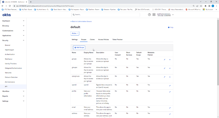The image size is (219, 118).
Task: Click the openid scope name
Action: click(x=74, y=85)
